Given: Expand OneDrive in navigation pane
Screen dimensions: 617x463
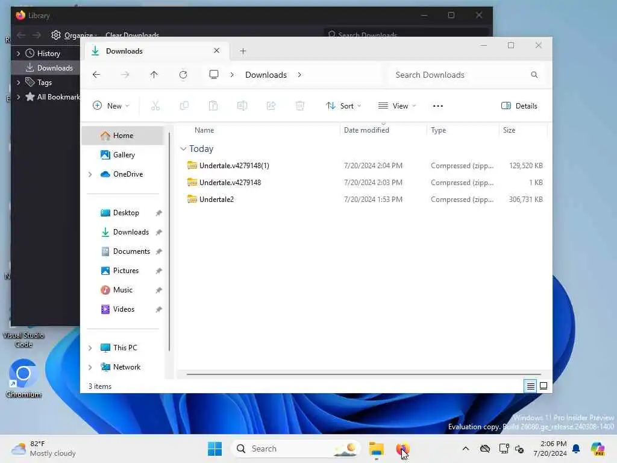Looking at the screenshot, I should [x=90, y=174].
